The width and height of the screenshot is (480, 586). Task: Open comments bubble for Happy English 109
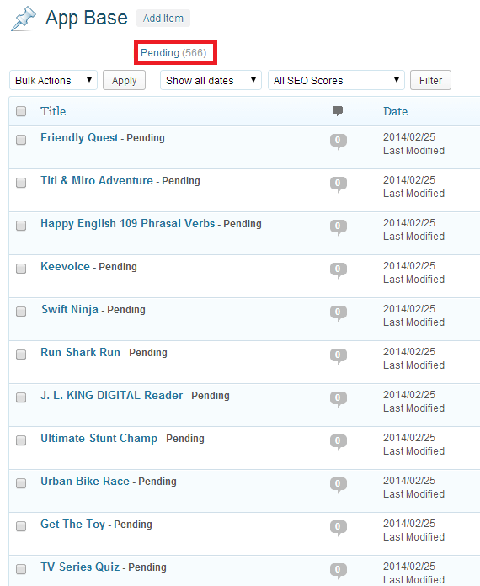339,227
